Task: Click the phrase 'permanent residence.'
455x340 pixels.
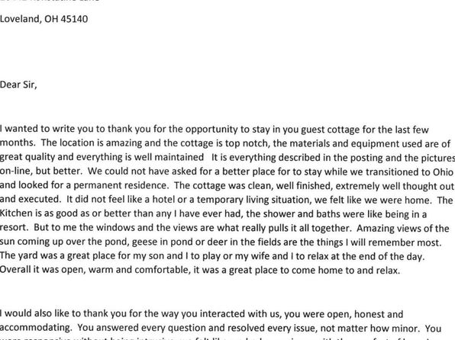Action: pos(121,185)
